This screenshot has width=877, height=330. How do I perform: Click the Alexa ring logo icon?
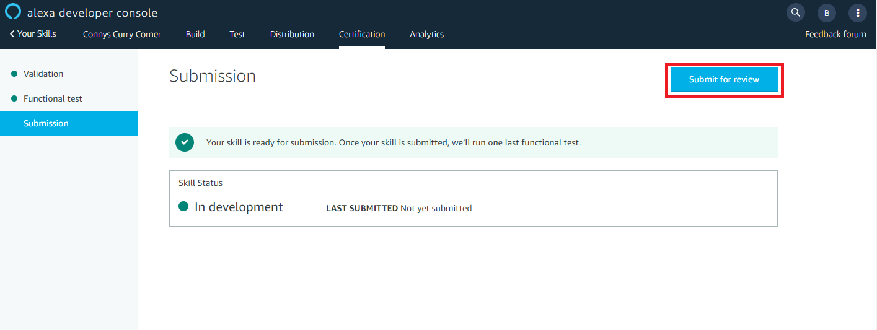pyautogui.click(x=13, y=12)
